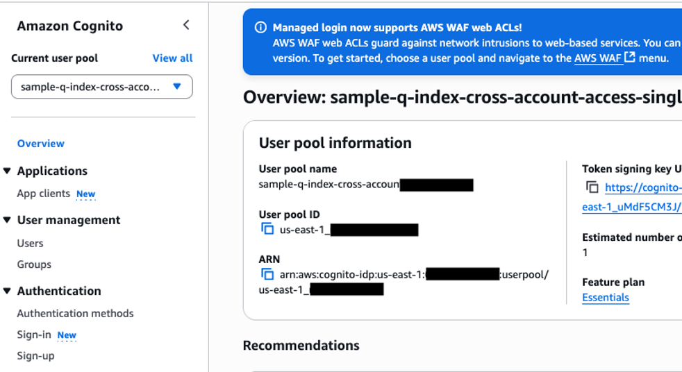682x372 pixels.
Task: Open the Groups page
Action: tap(34, 264)
